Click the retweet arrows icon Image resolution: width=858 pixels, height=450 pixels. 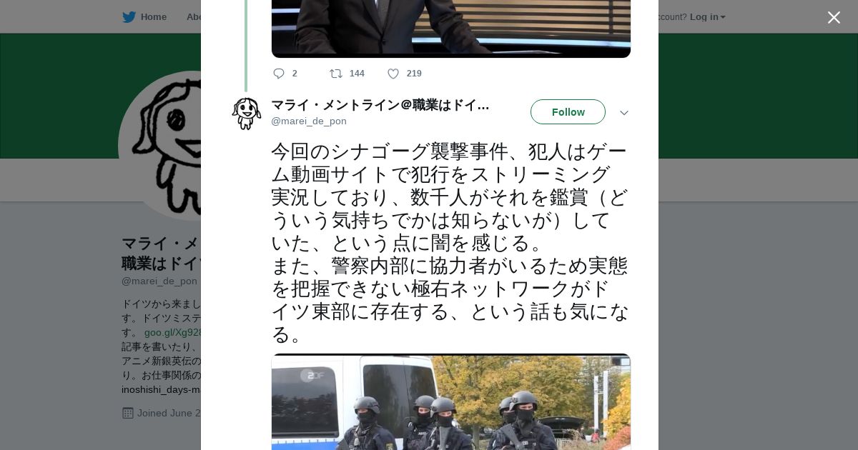335,74
